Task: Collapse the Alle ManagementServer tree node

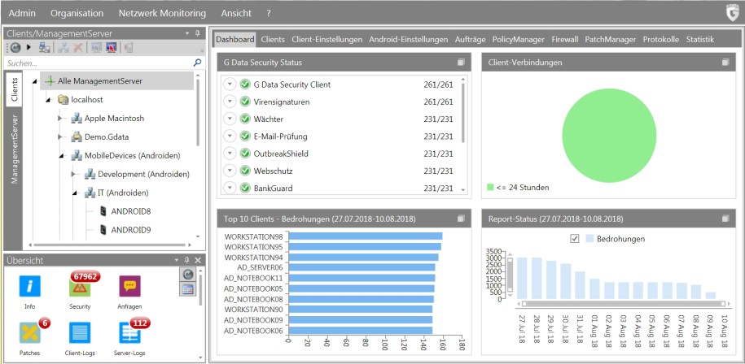Action: pos(34,81)
